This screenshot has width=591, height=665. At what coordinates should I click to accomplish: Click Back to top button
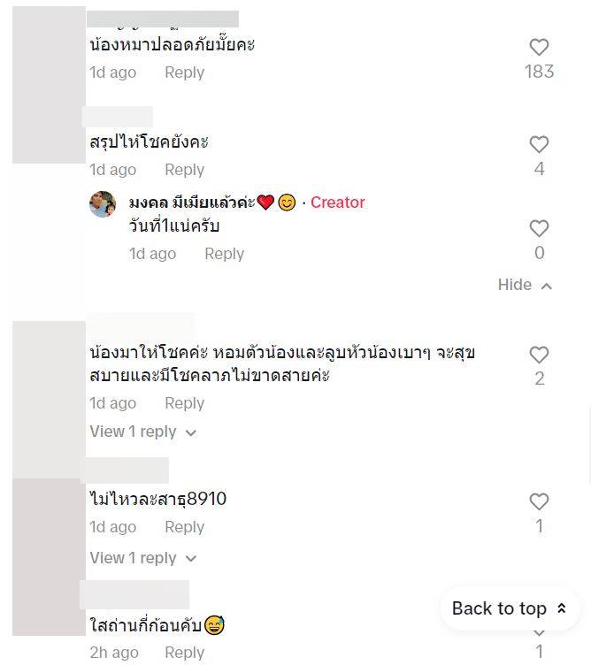click(x=509, y=608)
